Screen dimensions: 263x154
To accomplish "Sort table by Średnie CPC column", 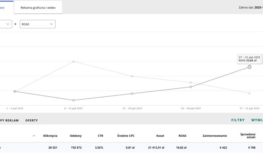I will point(126,135).
